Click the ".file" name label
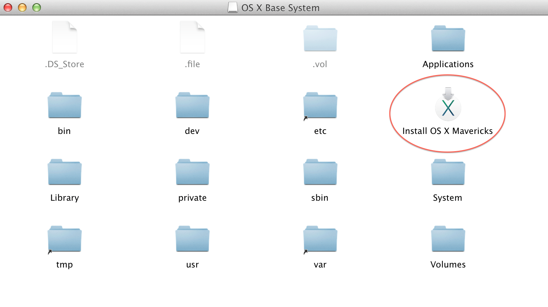 (x=192, y=64)
